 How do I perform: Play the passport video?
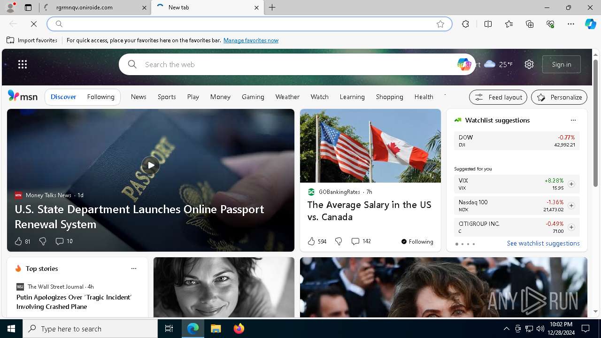(x=150, y=165)
